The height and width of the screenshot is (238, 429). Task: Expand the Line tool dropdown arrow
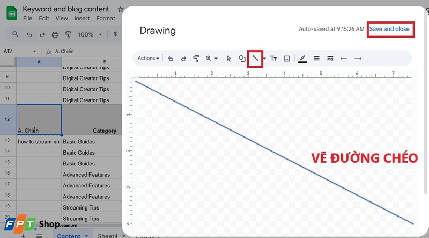[x=264, y=59]
